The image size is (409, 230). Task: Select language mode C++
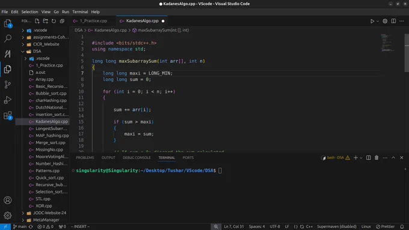309,226
